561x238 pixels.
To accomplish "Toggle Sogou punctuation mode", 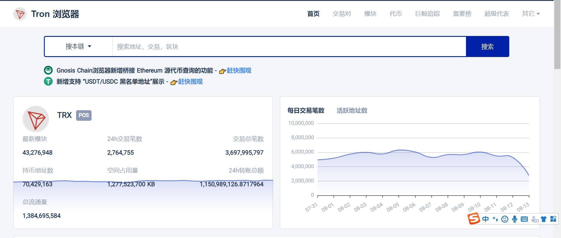I will click(x=495, y=219).
